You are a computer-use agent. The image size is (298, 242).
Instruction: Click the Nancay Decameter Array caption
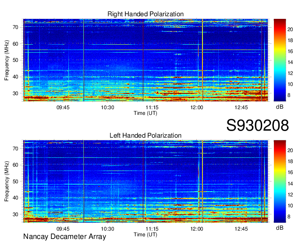[x=64, y=237]
